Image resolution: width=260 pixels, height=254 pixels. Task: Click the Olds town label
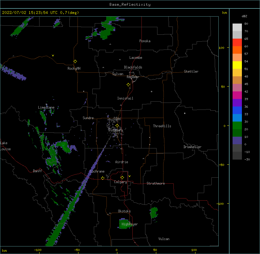[117, 119]
